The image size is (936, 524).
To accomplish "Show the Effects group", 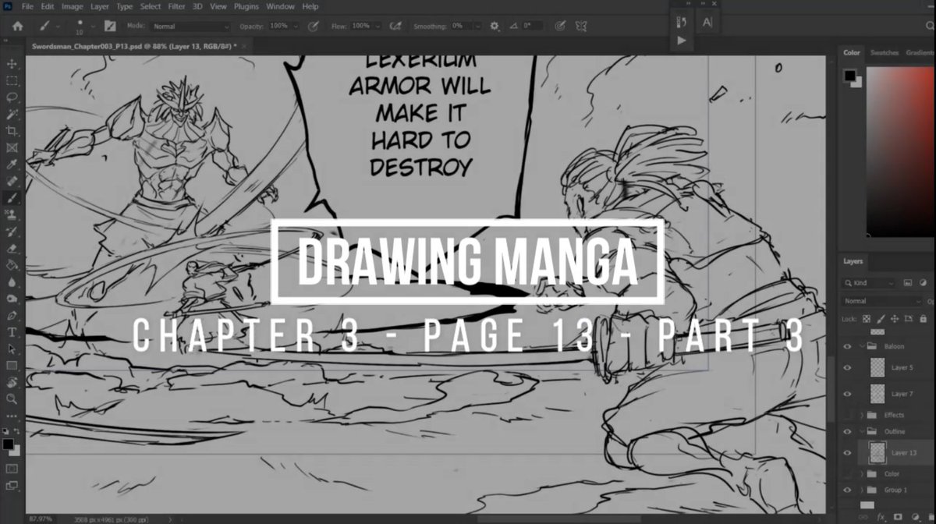I will 848,415.
